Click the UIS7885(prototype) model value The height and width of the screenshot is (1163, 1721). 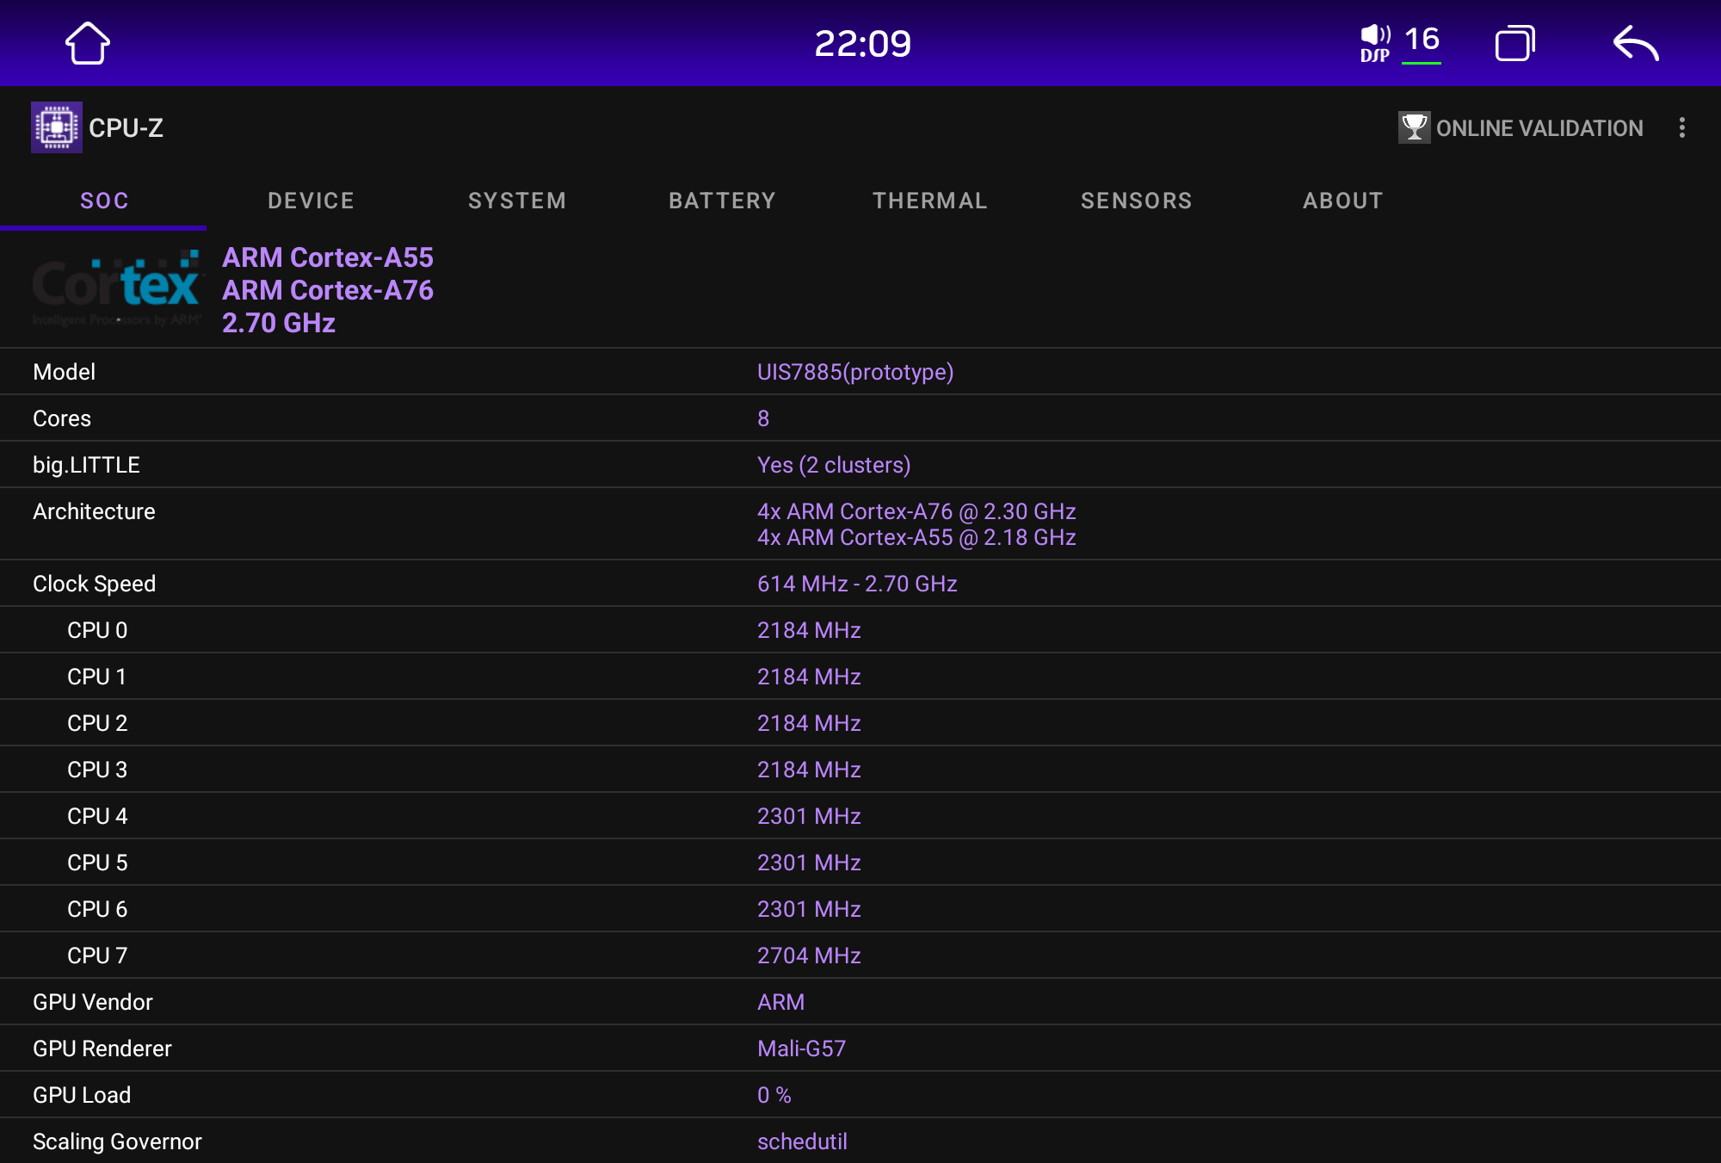pyautogui.click(x=855, y=372)
